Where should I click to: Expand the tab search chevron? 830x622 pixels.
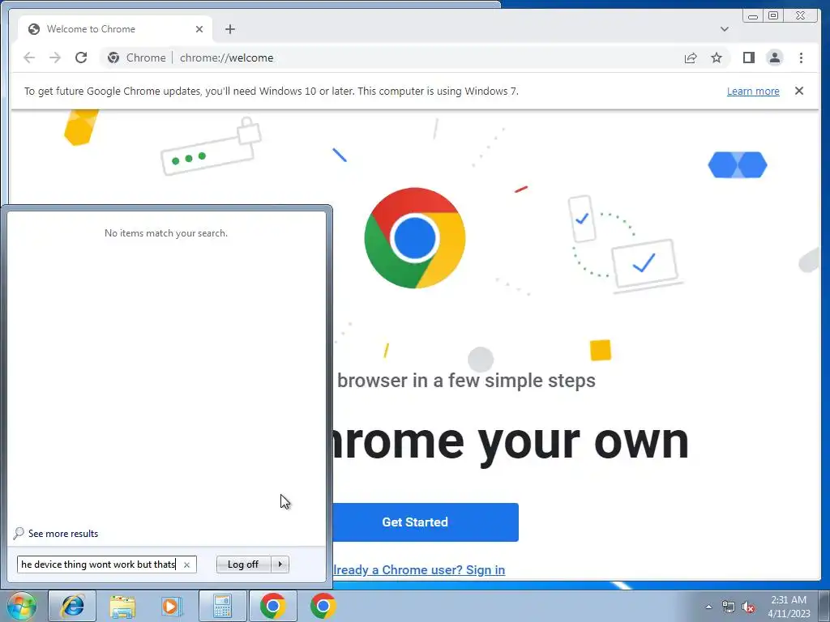(x=724, y=29)
